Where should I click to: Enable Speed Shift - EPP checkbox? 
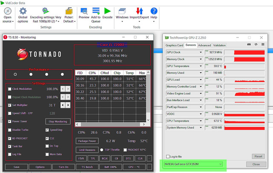tap(9, 113)
